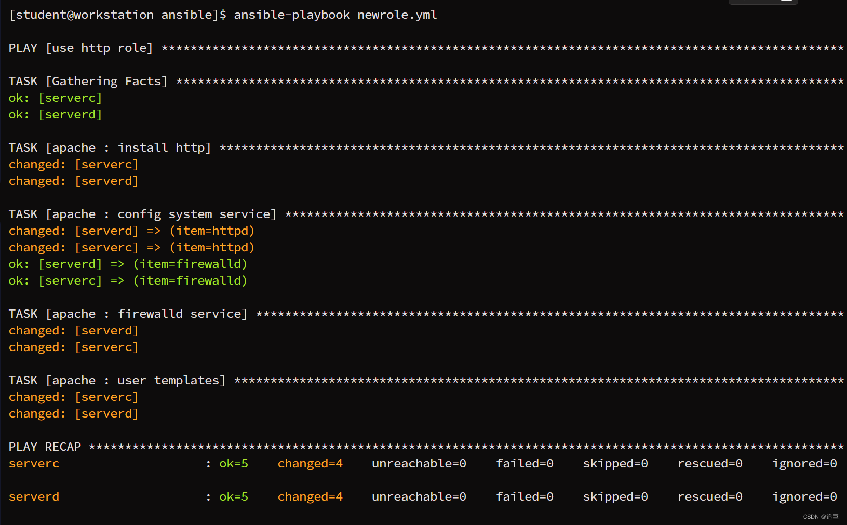
Task: Click "changed=4" in the serverc recap row
Action: tap(310, 464)
